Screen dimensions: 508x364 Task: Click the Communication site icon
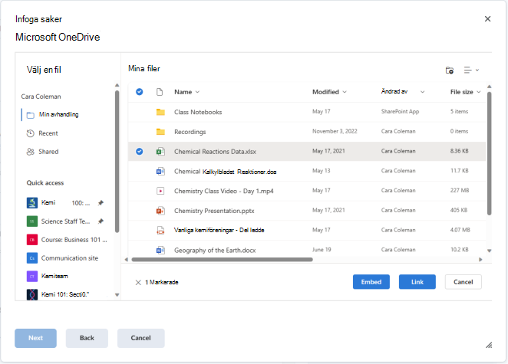coord(32,258)
